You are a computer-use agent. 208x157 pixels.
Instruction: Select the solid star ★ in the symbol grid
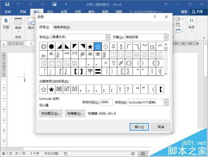pos(90,47)
